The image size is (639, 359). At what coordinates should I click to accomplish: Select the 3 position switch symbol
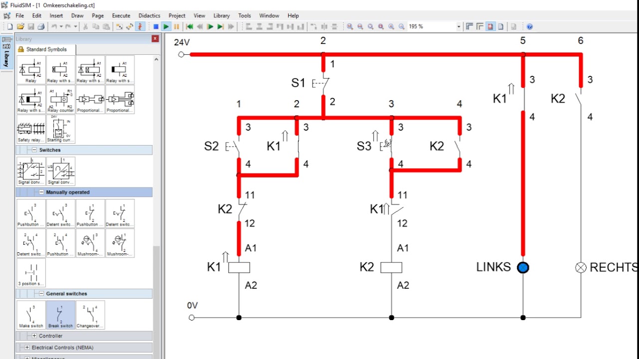coord(31,273)
